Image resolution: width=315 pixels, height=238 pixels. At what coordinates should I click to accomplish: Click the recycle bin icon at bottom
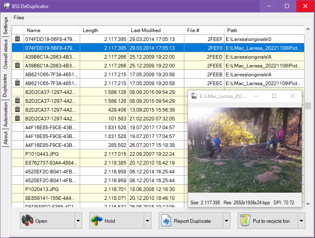(245, 221)
